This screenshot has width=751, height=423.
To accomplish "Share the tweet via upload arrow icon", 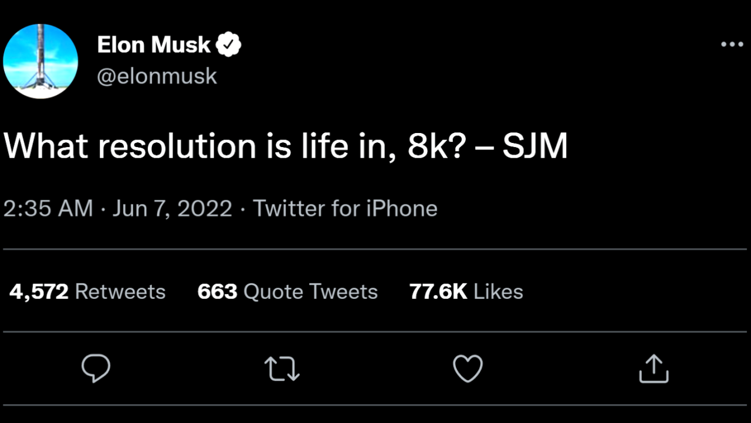I will click(x=654, y=369).
